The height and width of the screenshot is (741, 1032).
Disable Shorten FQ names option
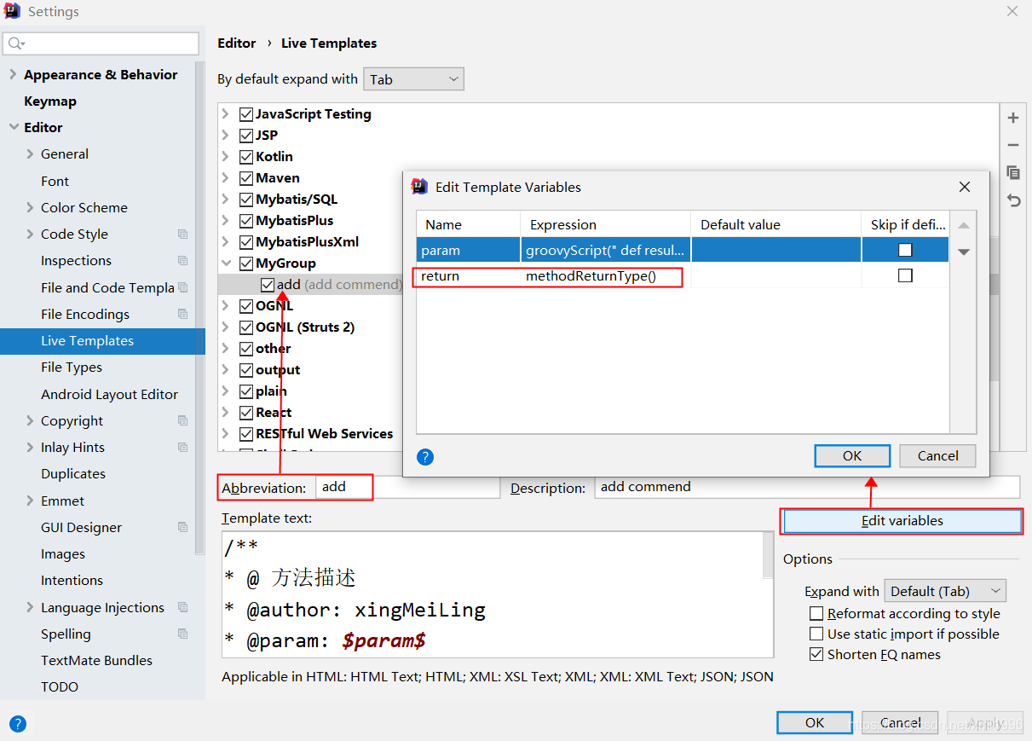tap(816, 655)
